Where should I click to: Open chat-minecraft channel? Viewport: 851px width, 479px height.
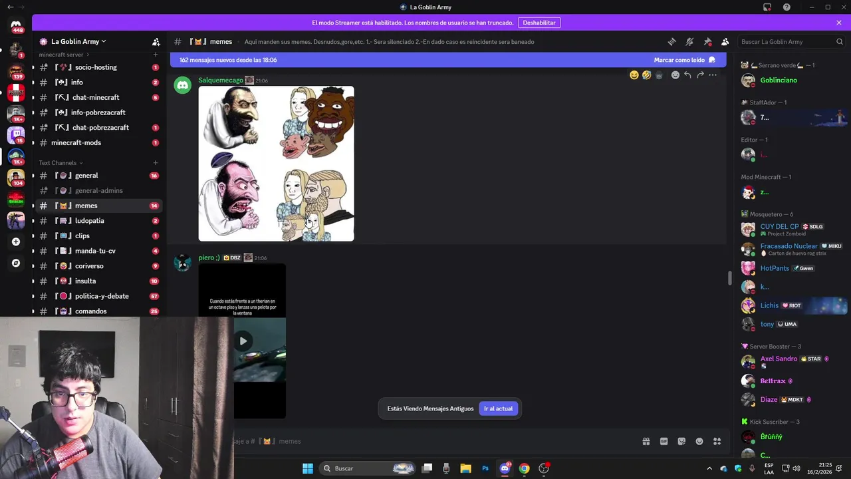(x=98, y=97)
